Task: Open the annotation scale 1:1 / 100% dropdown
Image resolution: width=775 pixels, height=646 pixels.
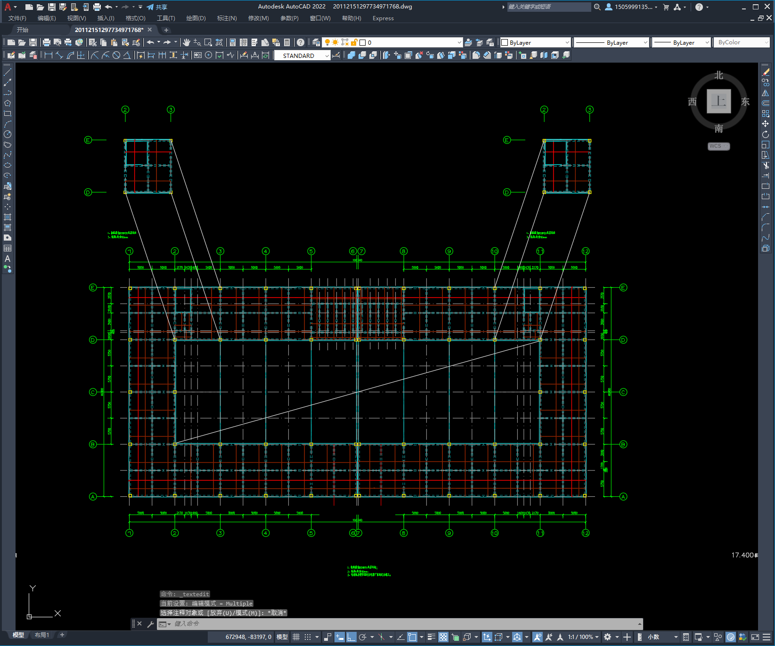Action: tap(583, 637)
